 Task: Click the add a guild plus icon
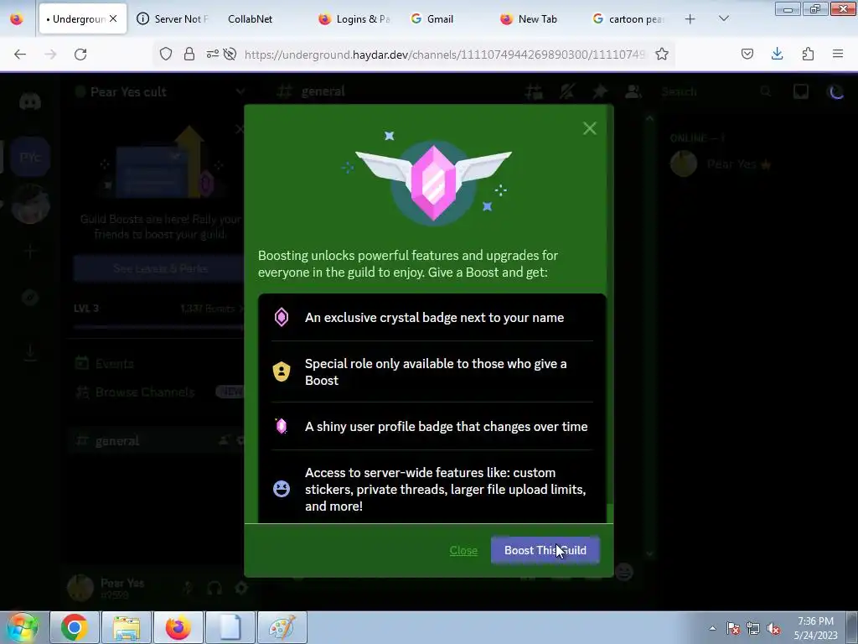(30, 252)
